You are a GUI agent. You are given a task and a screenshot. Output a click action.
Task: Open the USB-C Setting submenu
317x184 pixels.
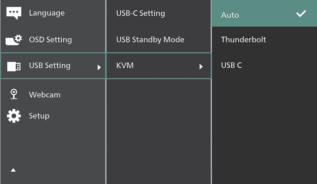tap(141, 13)
